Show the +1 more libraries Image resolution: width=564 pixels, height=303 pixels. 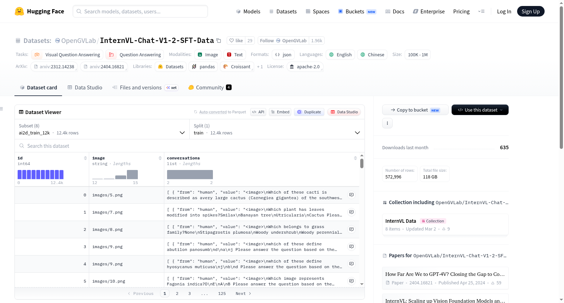tap(260, 67)
